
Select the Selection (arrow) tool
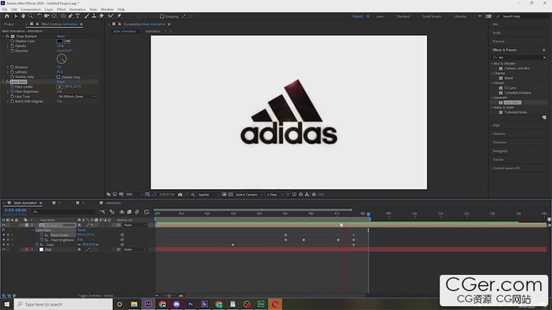coord(16,16)
